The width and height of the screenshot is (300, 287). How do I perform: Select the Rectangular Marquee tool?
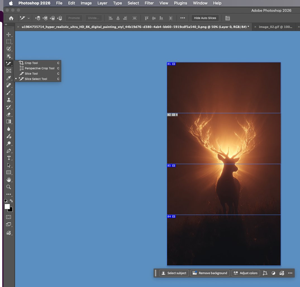click(9, 42)
